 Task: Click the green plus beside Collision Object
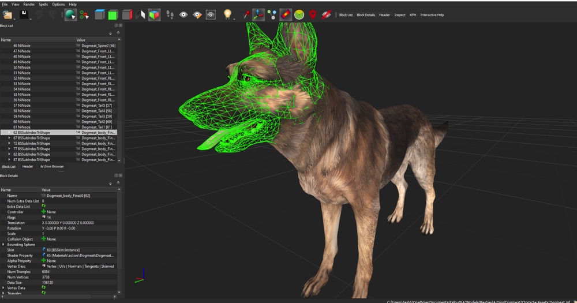coord(43,239)
